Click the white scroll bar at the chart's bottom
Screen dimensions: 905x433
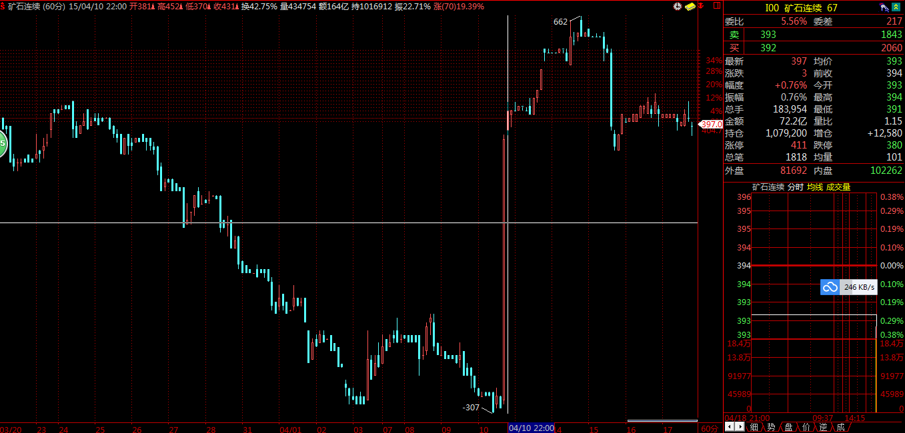coord(662,420)
